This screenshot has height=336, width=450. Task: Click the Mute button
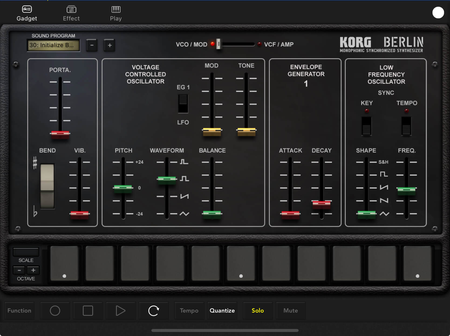[x=291, y=311]
